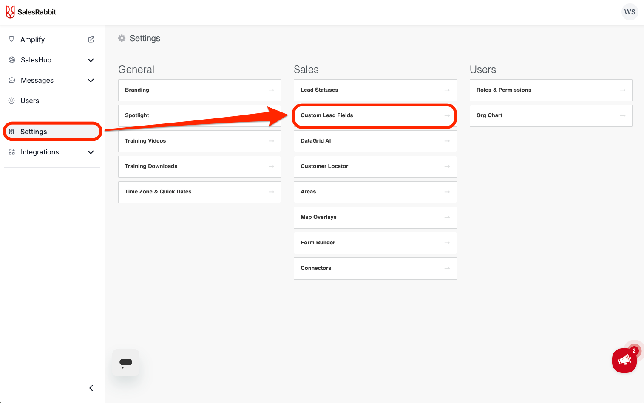
Task: Click the arrow on Time Zone & Quick Dates row
Action: tap(271, 192)
